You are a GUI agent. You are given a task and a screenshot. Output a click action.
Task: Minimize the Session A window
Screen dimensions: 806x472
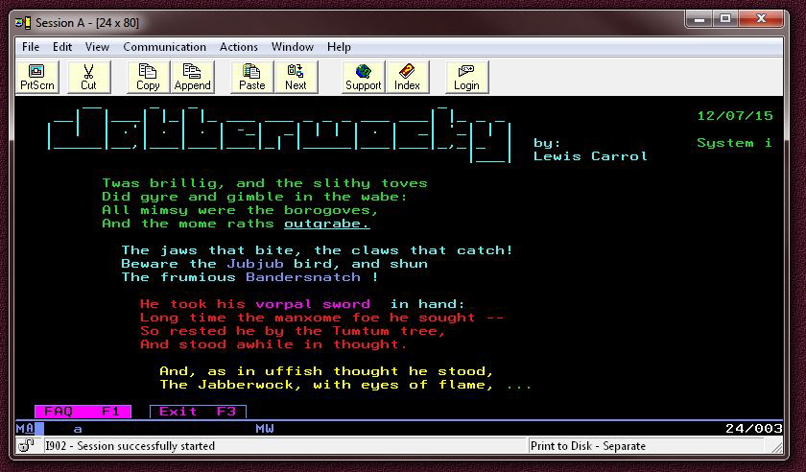699,19
